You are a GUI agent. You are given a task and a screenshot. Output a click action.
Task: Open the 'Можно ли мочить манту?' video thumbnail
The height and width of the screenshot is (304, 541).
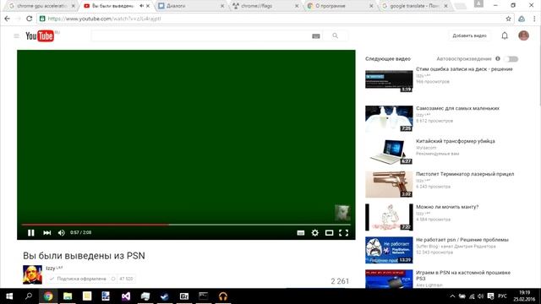[389, 217]
